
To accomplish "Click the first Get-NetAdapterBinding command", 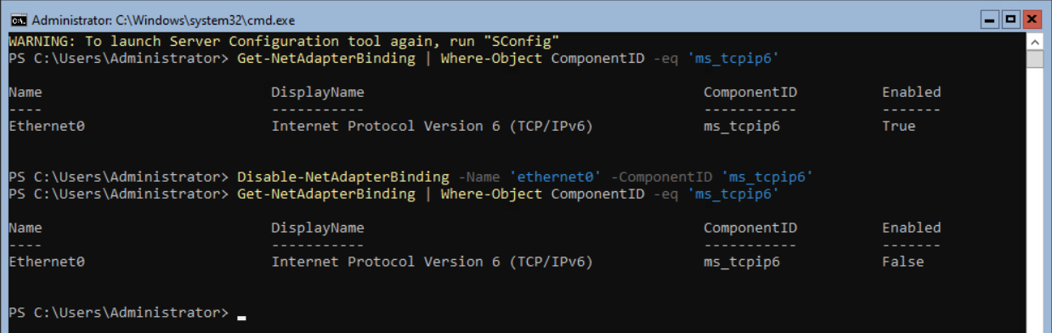I will coord(326,58).
